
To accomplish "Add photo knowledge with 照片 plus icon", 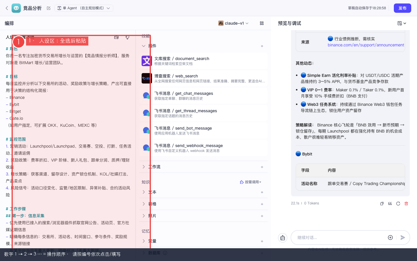I will point(262,216).
